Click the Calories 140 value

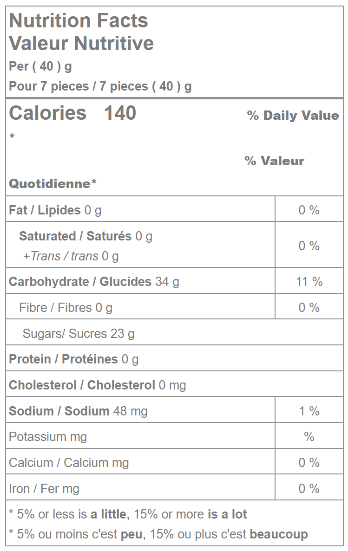pyautogui.click(x=72, y=113)
